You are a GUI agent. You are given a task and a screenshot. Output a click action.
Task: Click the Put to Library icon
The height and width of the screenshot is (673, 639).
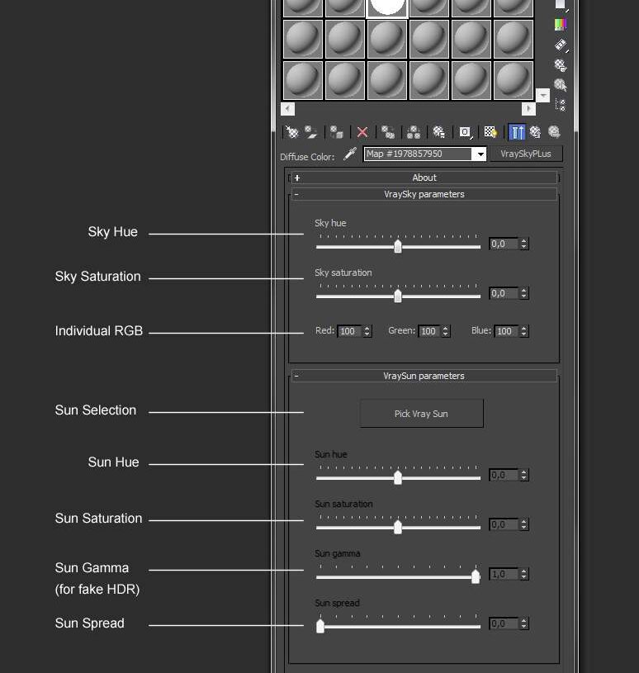tap(439, 132)
